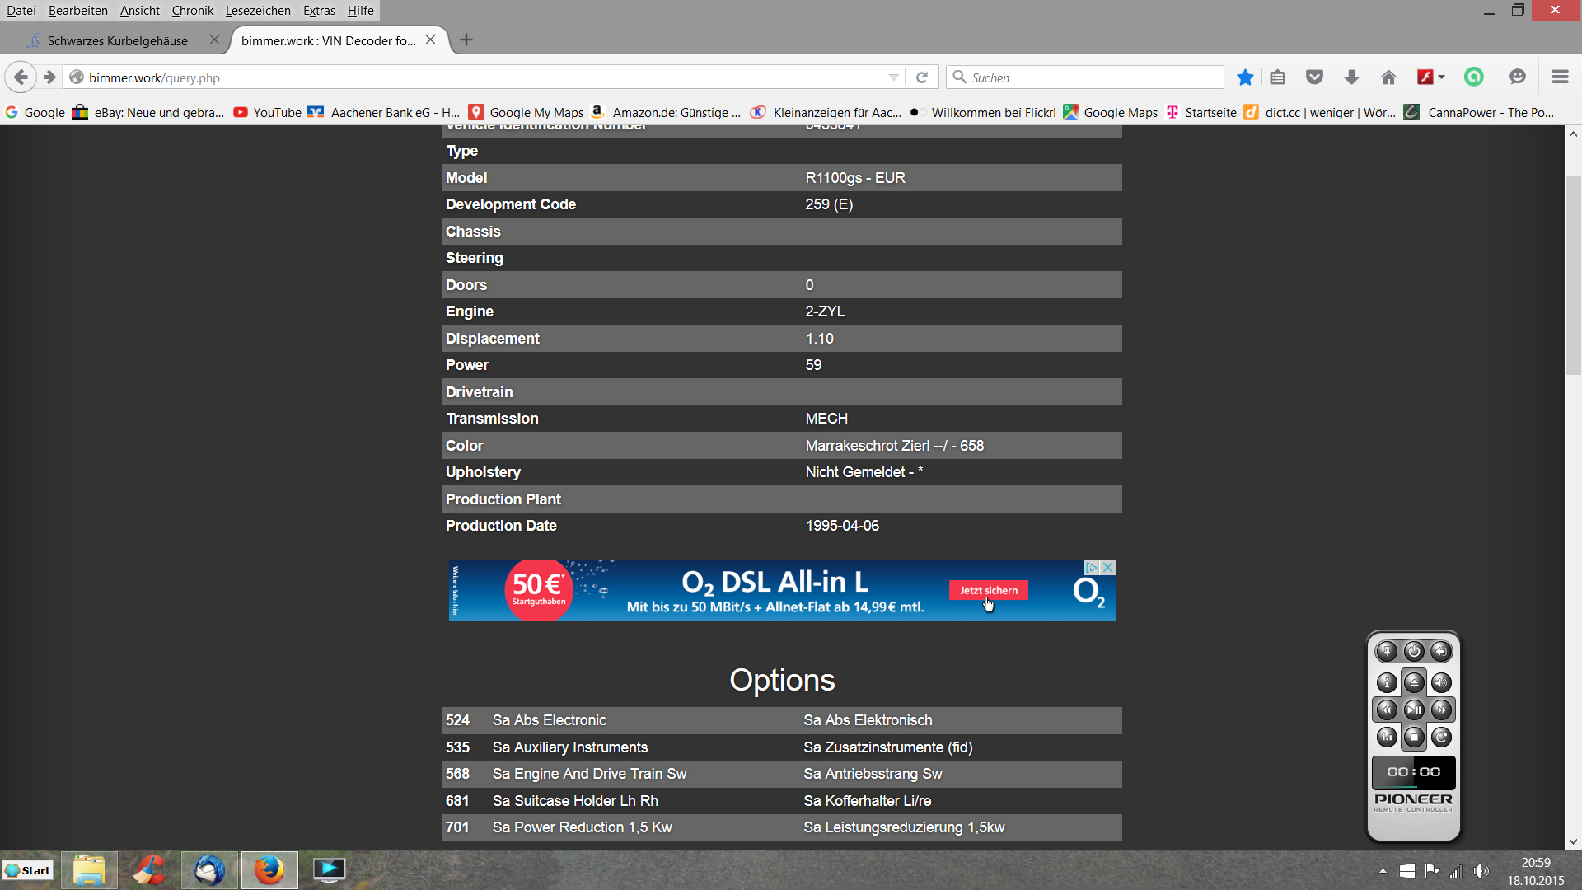
Task: Go to the Firefox home page icon
Action: click(x=1388, y=77)
